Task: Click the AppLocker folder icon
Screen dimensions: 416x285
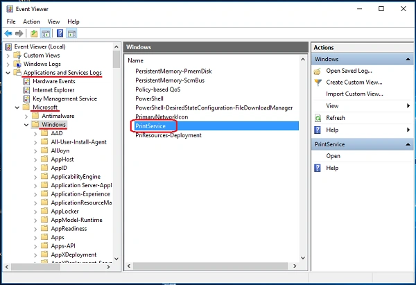Action: pos(44,211)
